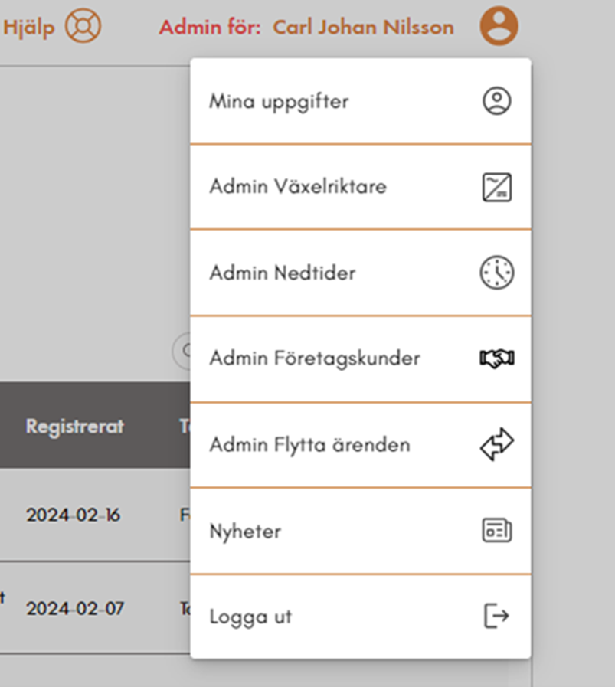Screen dimensions: 615x687
Task: Choose Admin Nedtider menu item
Action: coord(283,273)
